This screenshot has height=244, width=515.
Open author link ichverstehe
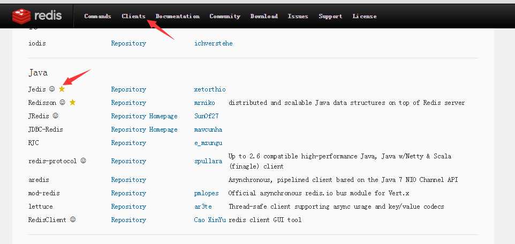pos(214,43)
